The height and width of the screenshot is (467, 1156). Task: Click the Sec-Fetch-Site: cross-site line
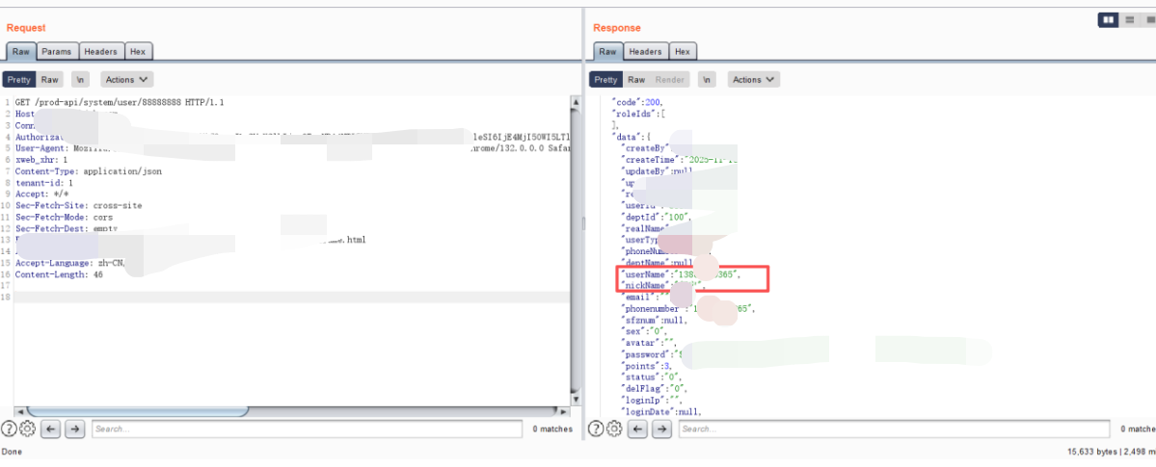tap(78, 205)
